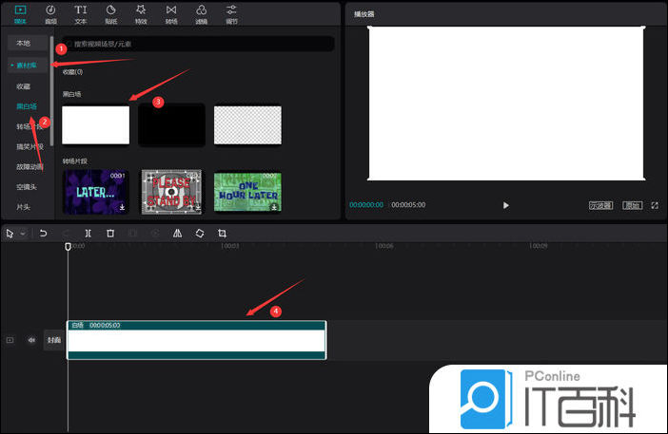
Task: Open the Transitions bowtie tab
Action: click(x=171, y=14)
